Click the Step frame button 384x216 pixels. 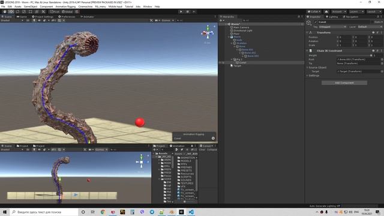194,12
